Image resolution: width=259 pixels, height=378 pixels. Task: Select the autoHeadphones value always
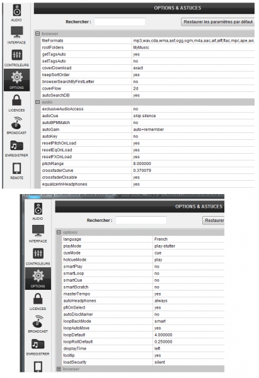161,301
